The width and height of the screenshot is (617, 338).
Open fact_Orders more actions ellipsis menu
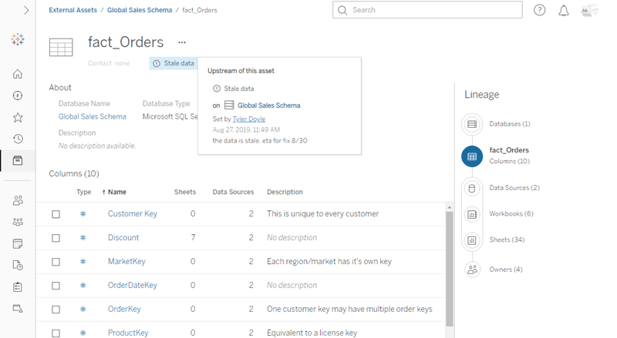(x=182, y=42)
